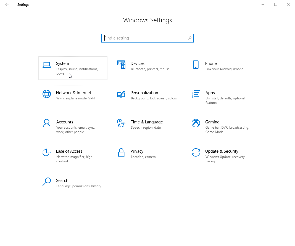Open the Devices heading
This screenshot has width=295, height=246.
[x=137, y=64]
